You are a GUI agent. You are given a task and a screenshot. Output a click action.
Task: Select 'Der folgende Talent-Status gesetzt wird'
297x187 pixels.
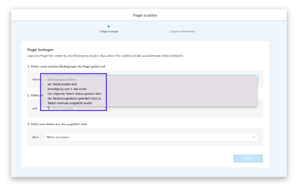point(74,93)
